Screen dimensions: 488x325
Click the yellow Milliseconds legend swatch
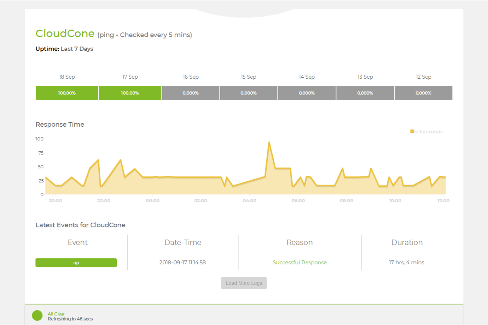tap(412, 132)
